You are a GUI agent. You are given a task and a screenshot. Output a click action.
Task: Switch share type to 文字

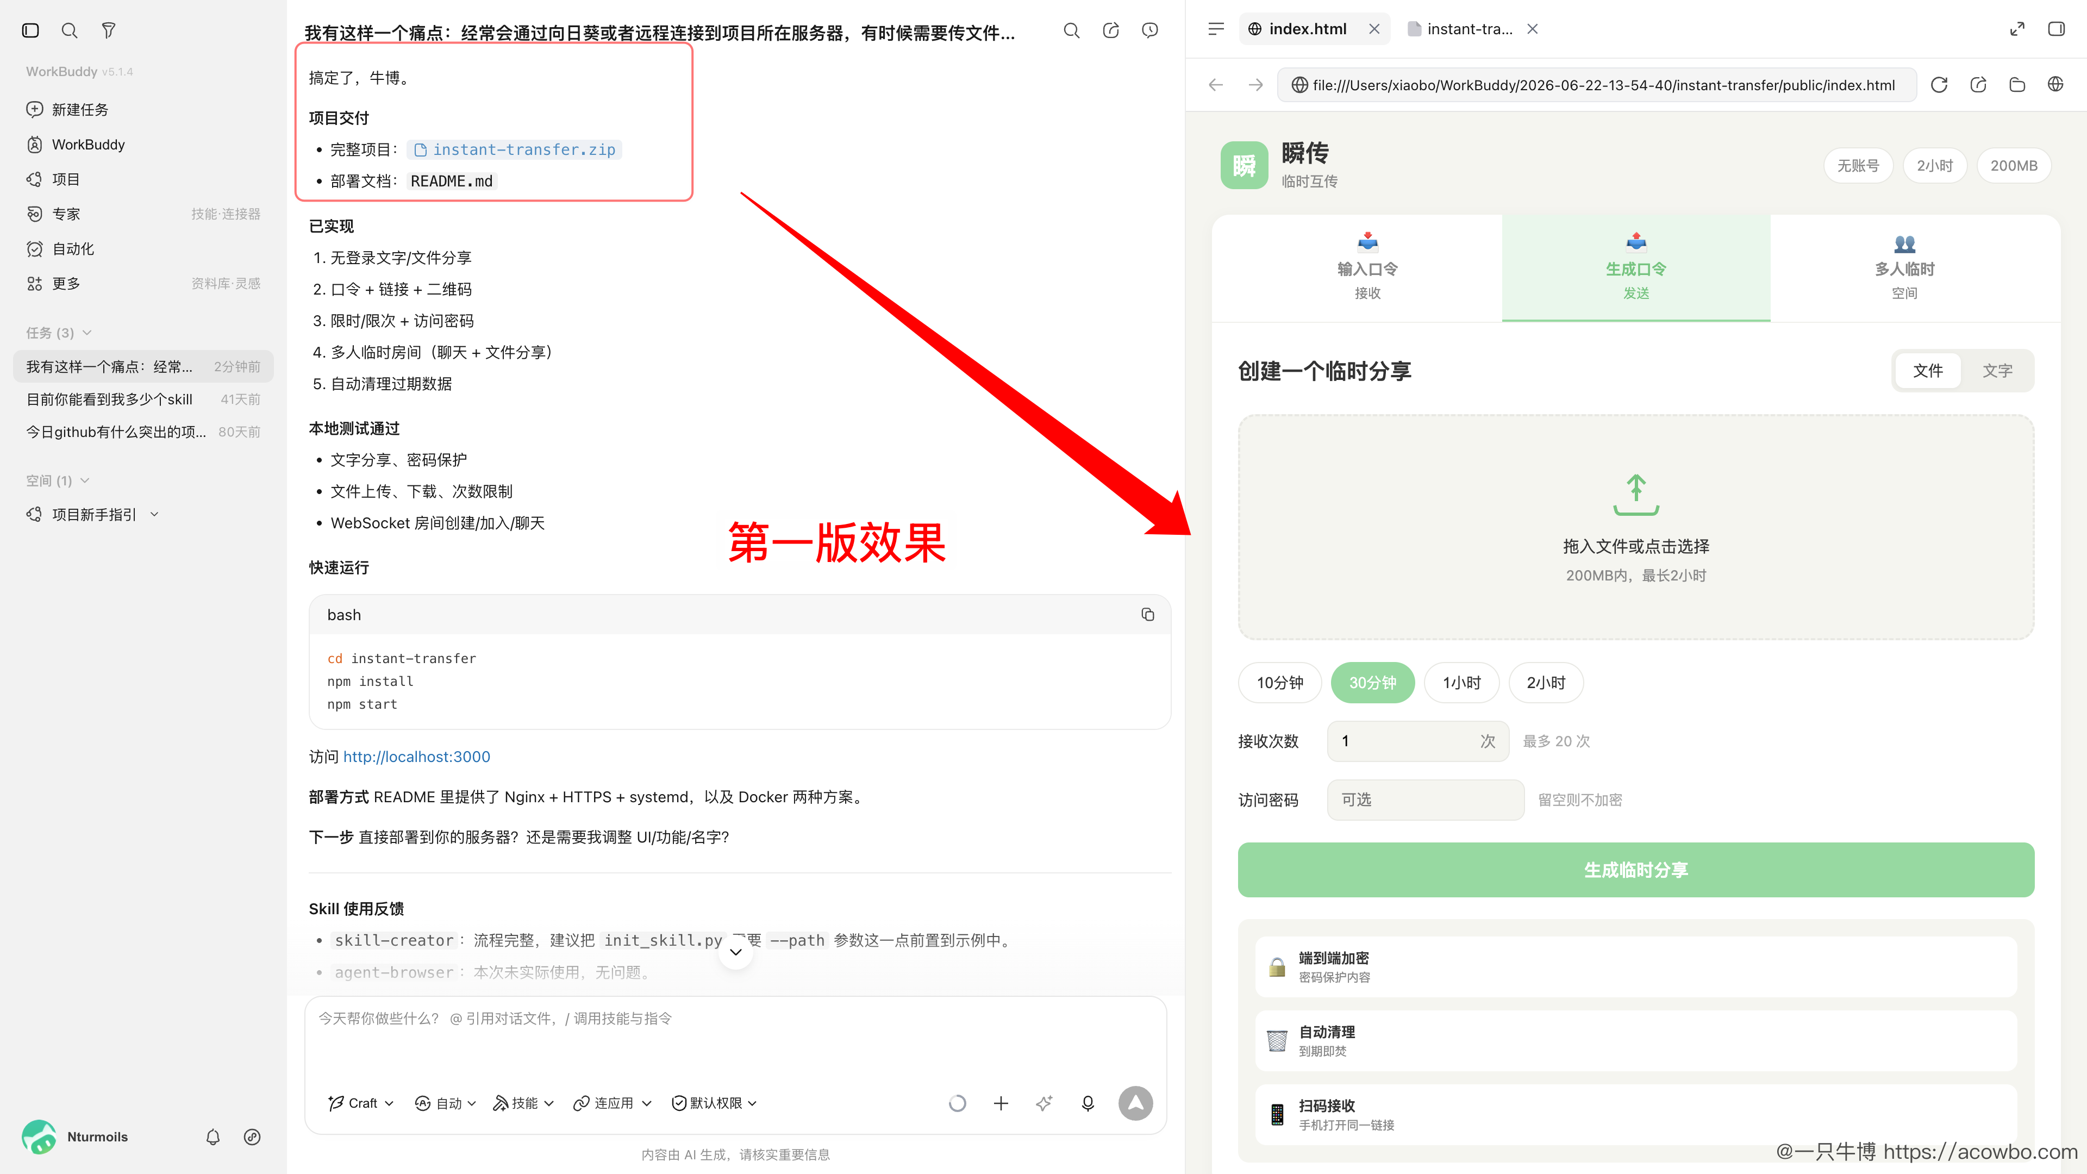click(x=1998, y=371)
